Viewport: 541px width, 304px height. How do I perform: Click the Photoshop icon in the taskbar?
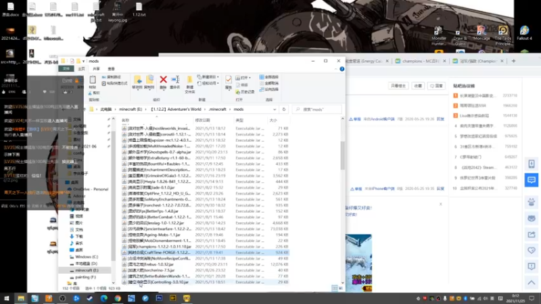click(x=159, y=298)
